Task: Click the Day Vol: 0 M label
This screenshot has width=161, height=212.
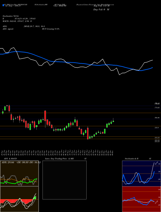Action: pos(101,9)
